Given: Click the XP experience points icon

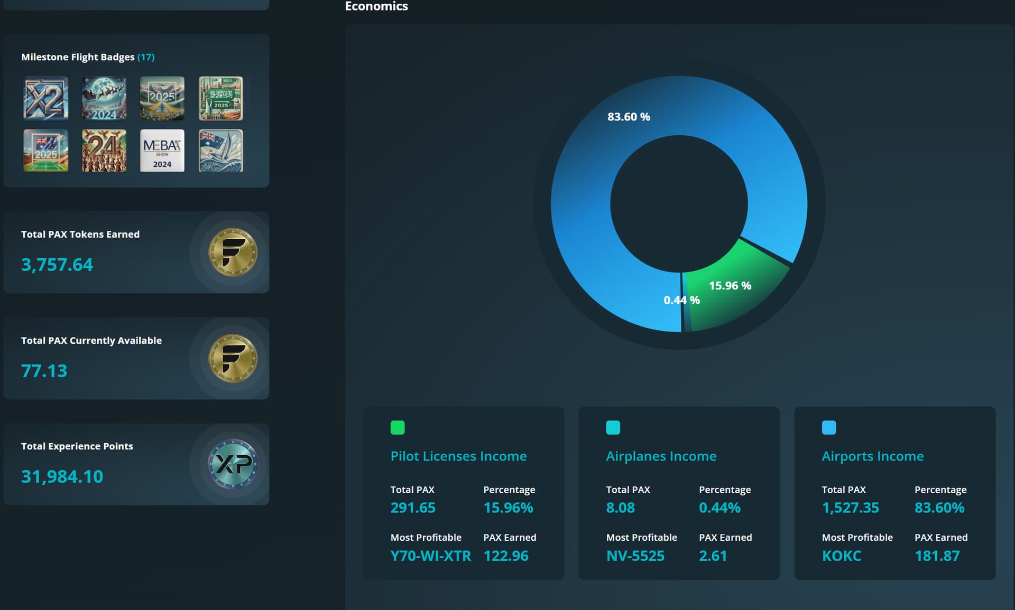Looking at the screenshot, I should point(233,464).
